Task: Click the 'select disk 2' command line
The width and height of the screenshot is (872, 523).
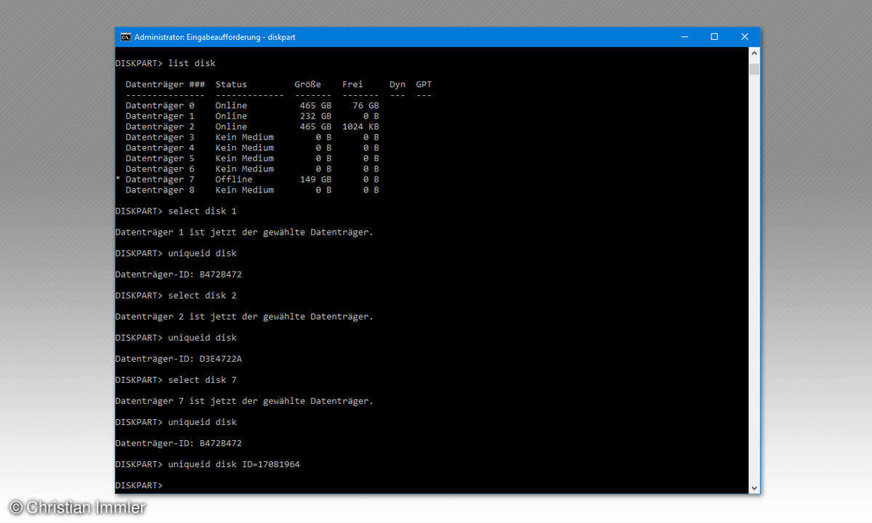Action: [x=176, y=296]
